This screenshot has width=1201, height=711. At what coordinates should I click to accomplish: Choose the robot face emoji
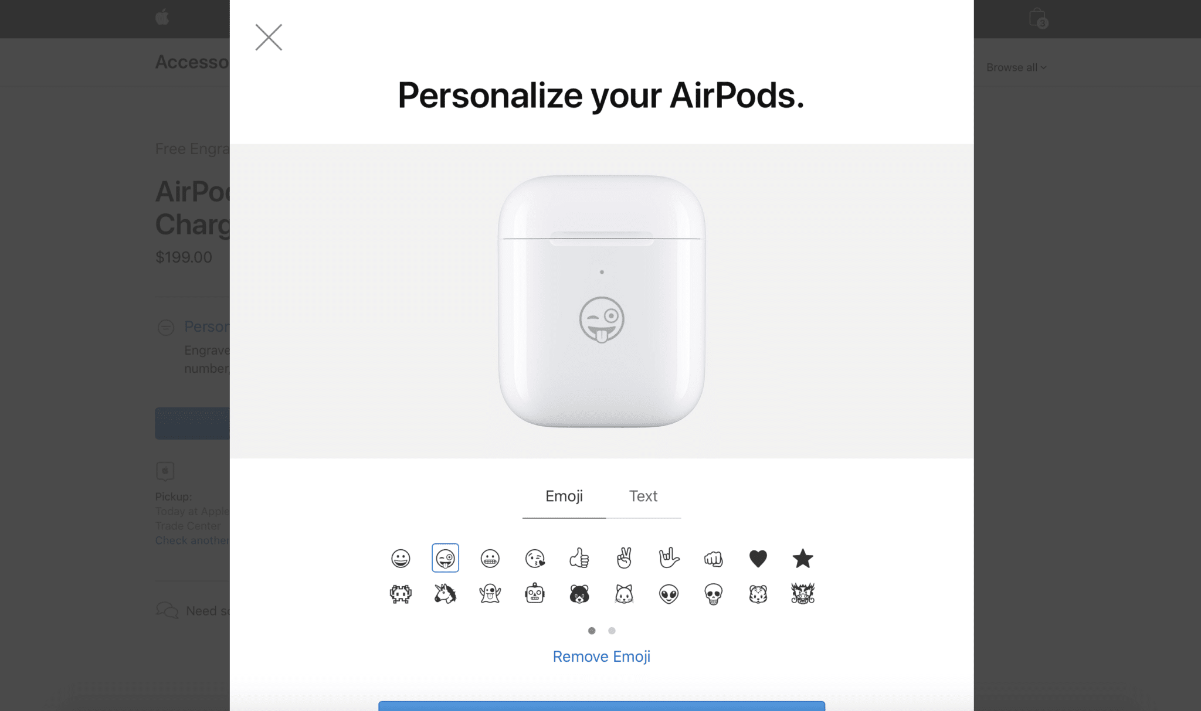(x=535, y=594)
